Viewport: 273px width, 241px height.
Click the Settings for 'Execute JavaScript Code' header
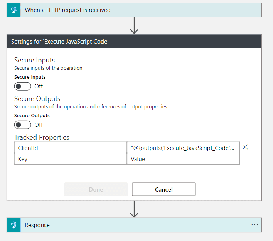pos(134,41)
